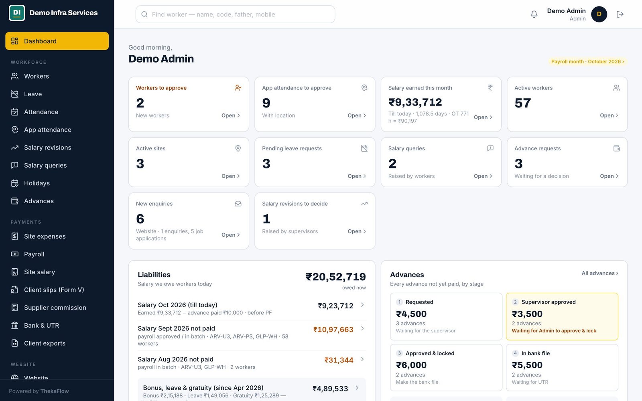The image size is (642, 401).
Task: Click the Site expenses receipt icon
Action: click(x=15, y=236)
